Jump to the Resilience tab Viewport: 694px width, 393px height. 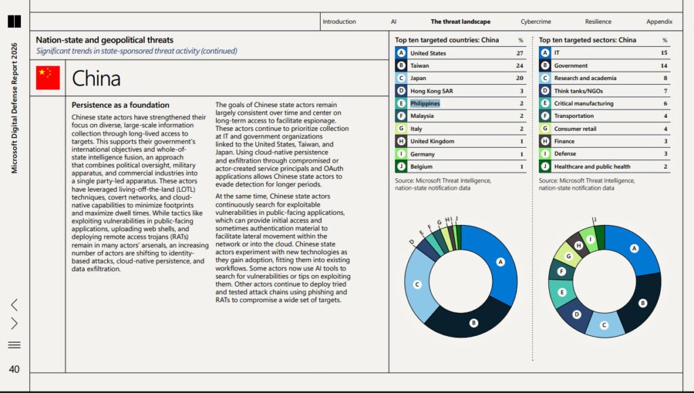point(598,22)
